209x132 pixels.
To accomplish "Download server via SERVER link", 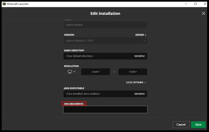I will pos(141,35).
